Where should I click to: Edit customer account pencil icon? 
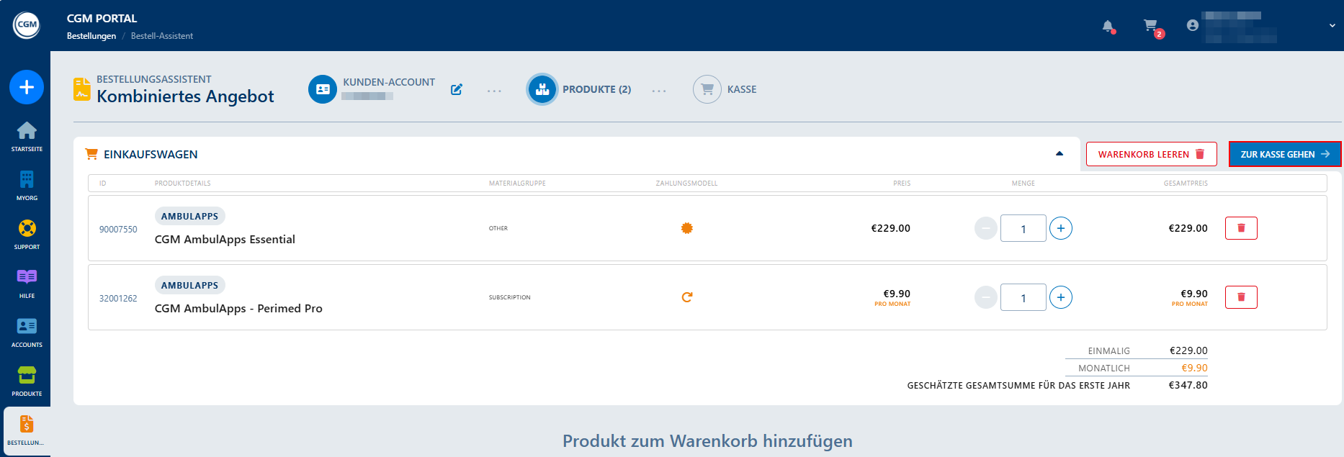[457, 89]
